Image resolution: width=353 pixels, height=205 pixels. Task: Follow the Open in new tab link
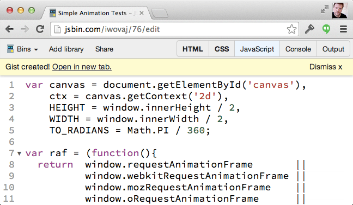point(82,67)
